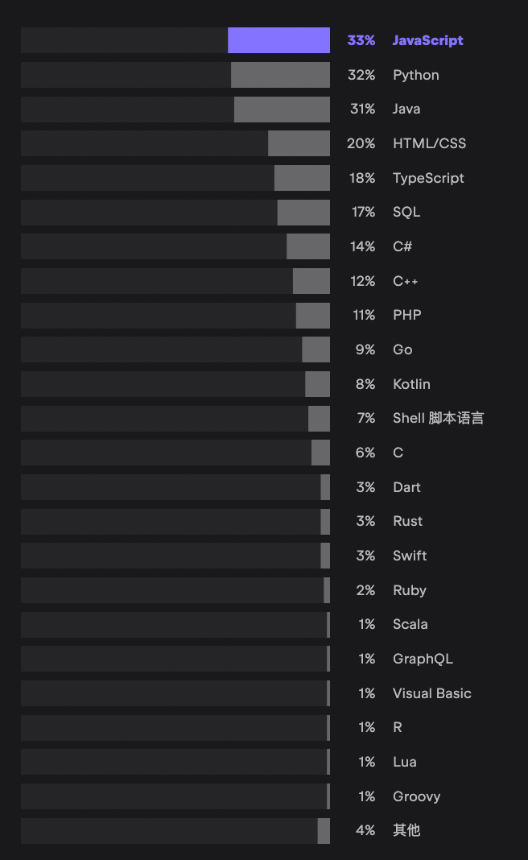Select the Visual Basic label
The height and width of the screenshot is (860, 528).
coord(432,693)
